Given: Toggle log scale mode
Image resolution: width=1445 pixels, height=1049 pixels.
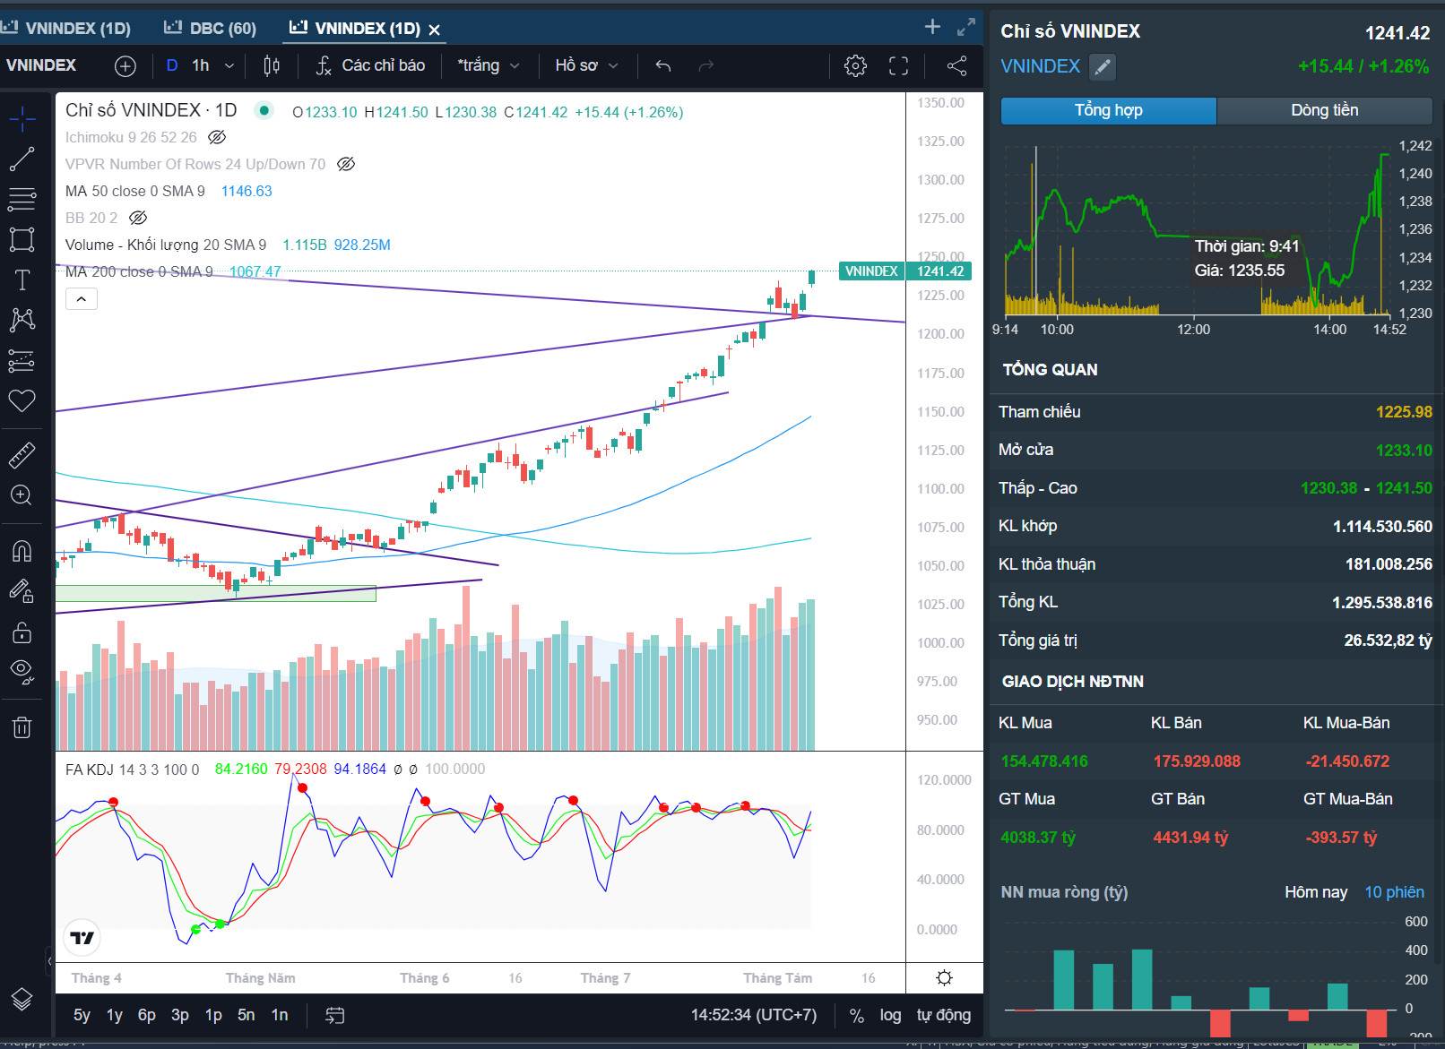Looking at the screenshot, I should point(890,1015).
